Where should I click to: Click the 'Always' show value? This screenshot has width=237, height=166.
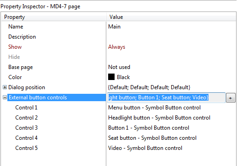[x=116, y=47]
